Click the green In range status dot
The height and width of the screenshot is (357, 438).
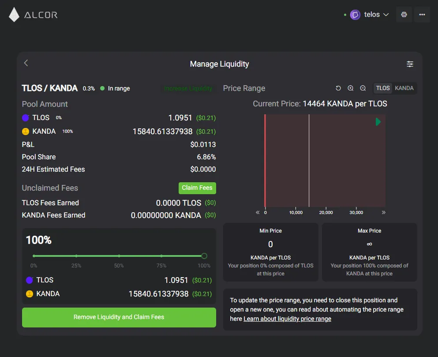point(102,88)
